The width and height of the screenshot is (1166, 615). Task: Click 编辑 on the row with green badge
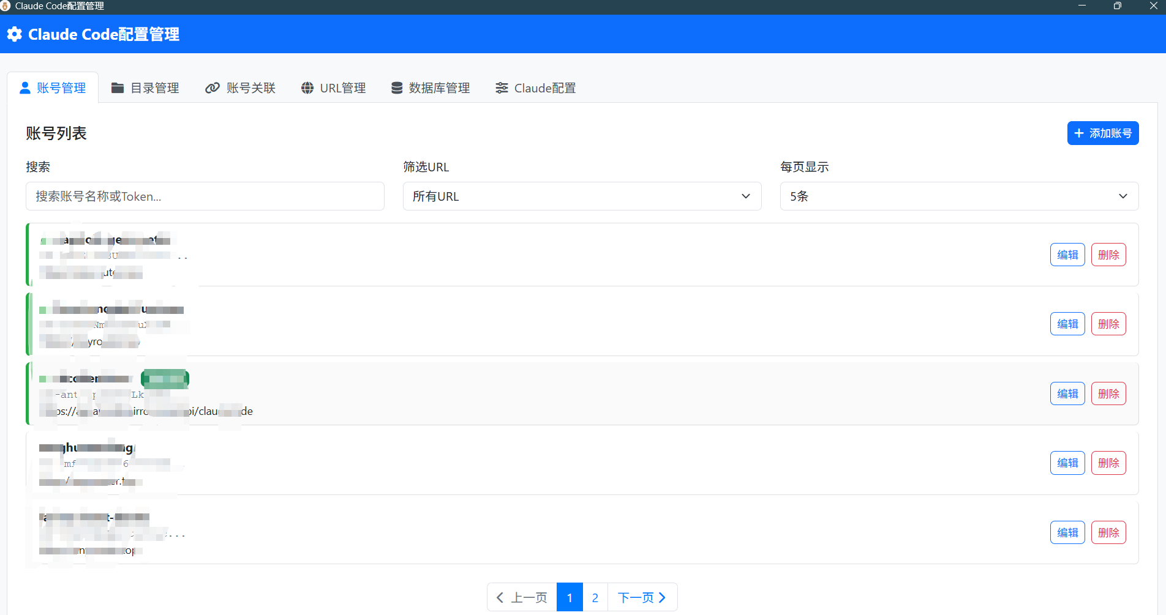click(x=1067, y=393)
